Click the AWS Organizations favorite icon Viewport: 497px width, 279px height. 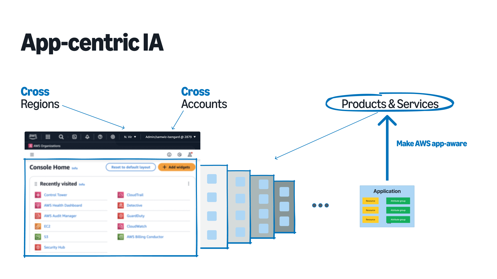(x=31, y=146)
